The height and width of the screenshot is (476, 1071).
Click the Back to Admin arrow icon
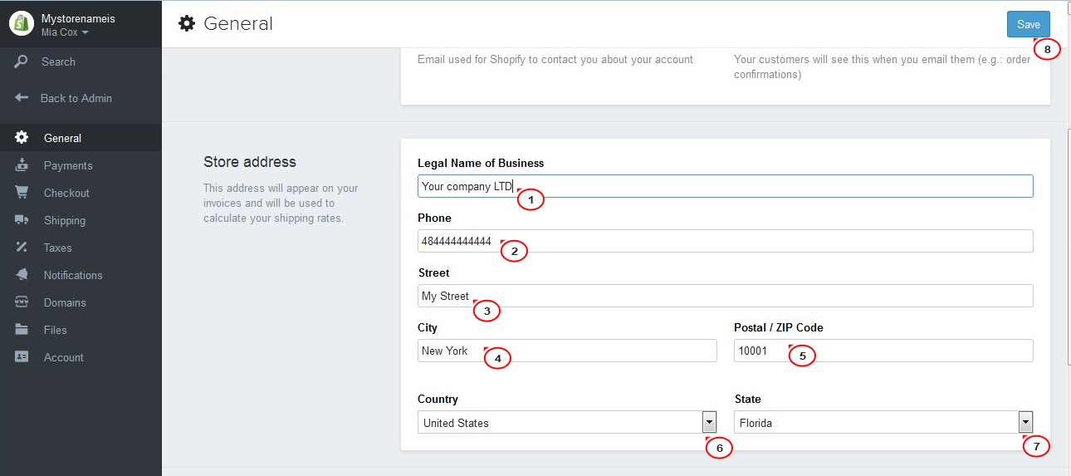click(22, 98)
